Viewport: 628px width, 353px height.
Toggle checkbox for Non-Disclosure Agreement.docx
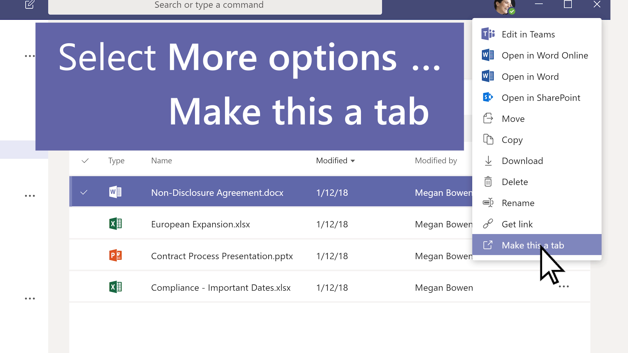[x=84, y=192]
